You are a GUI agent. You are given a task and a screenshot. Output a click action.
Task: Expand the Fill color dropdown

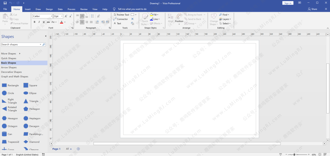(158, 15)
